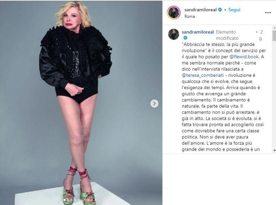Open the @teresa_comberiati mention
Viewport: 276px width, 205px height.
(203, 75)
